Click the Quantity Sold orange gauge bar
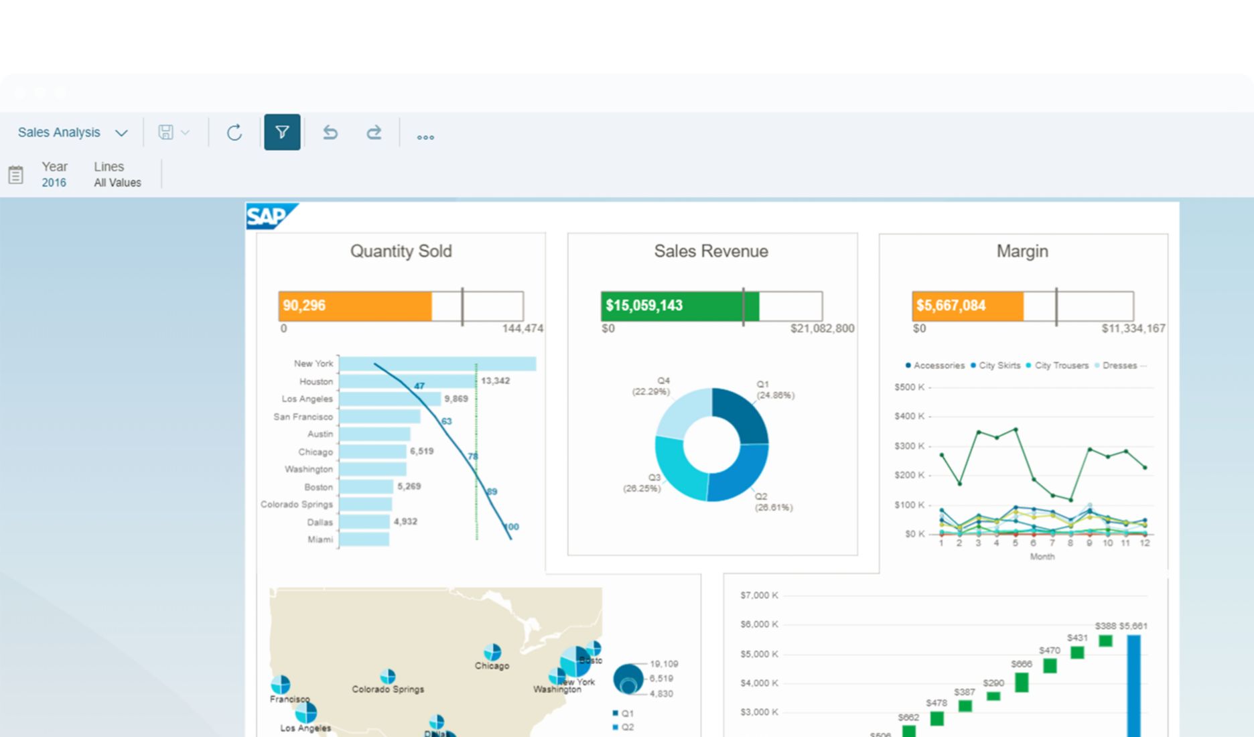The width and height of the screenshot is (1254, 737). (x=355, y=306)
